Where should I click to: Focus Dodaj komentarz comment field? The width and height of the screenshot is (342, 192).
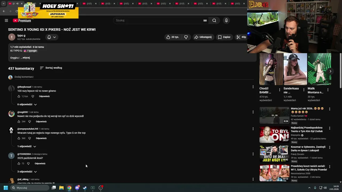pos(134,77)
